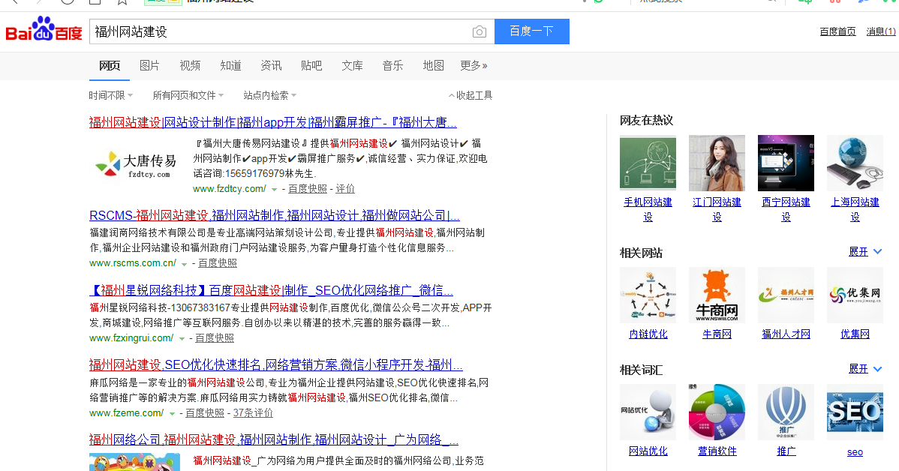Switch to 知道 tab
The image size is (899, 471).
230,65
